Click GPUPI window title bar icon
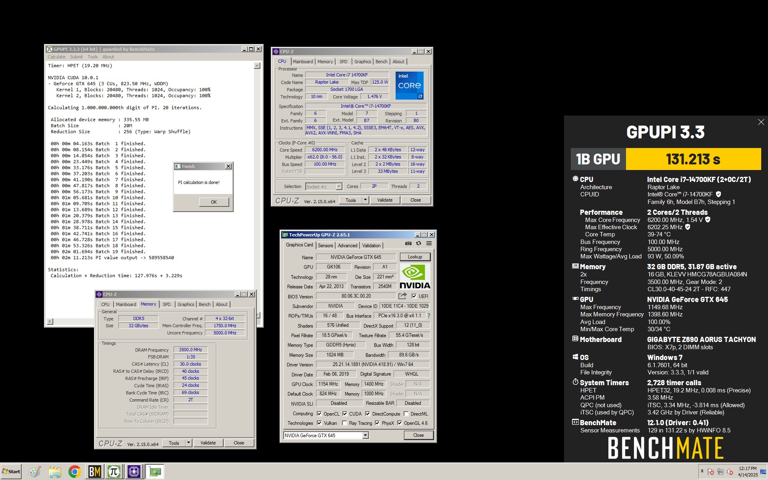 pos(50,49)
